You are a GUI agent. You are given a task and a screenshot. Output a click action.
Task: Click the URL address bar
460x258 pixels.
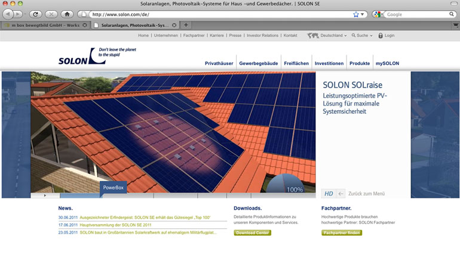pos(222,14)
